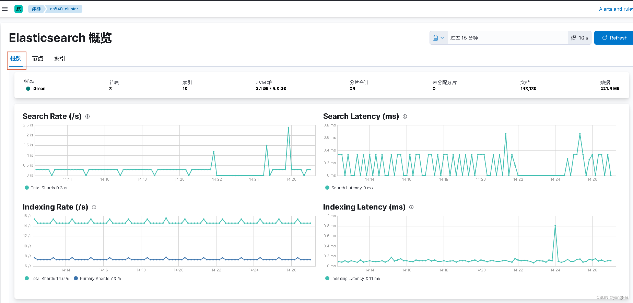The height and width of the screenshot is (303, 633).
Task: Click the Refresh button
Action: coord(614,38)
